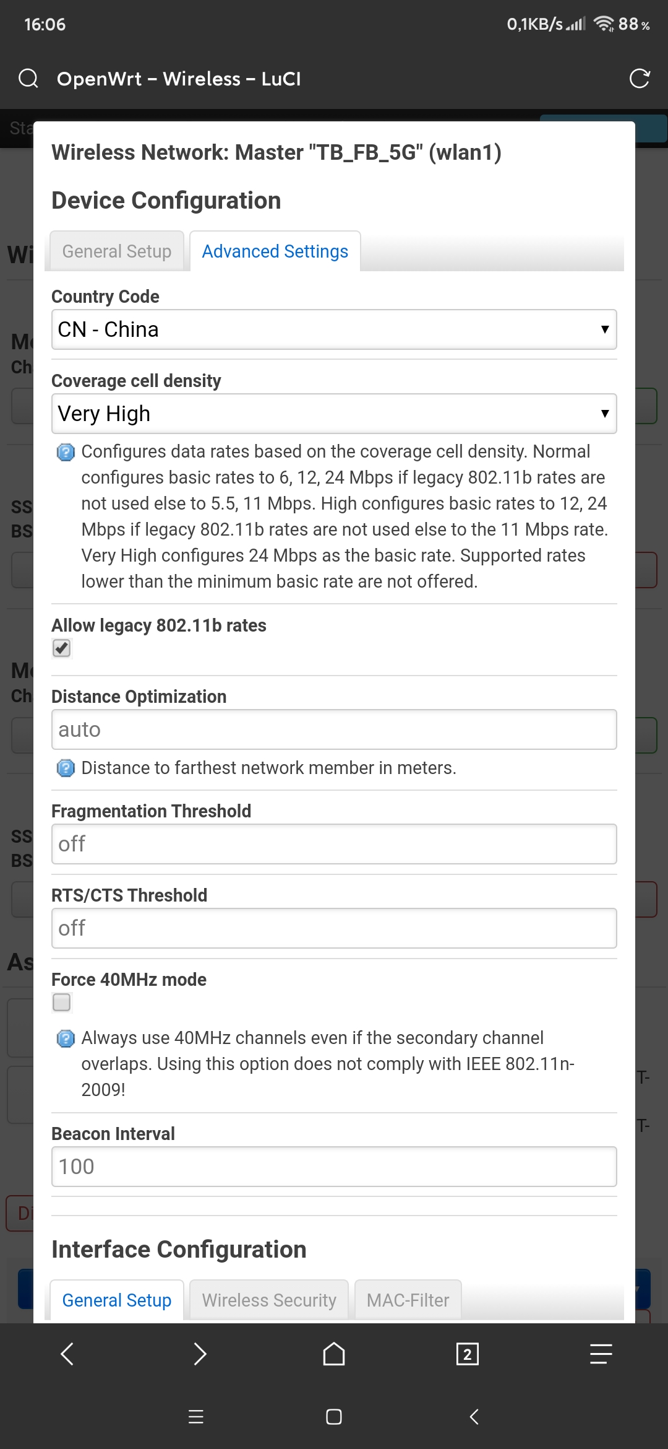Screen dimensions: 668x1449
Task: Click help icon beside coverage cell density description
Action: [66, 453]
